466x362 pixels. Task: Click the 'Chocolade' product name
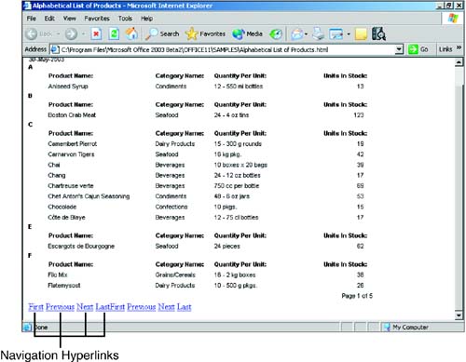[x=62, y=207]
